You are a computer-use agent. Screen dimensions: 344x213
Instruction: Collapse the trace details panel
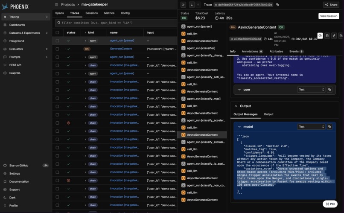point(183,5)
